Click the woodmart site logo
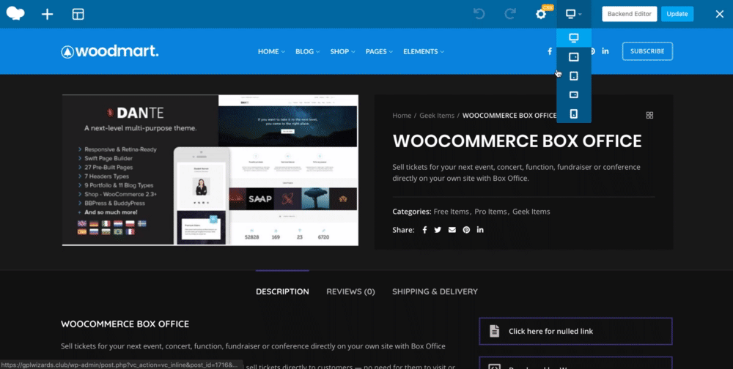733x369 pixels. pos(110,51)
